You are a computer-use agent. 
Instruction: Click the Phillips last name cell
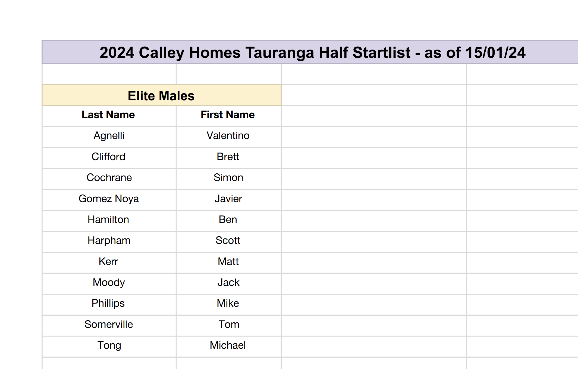[x=108, y=303]
